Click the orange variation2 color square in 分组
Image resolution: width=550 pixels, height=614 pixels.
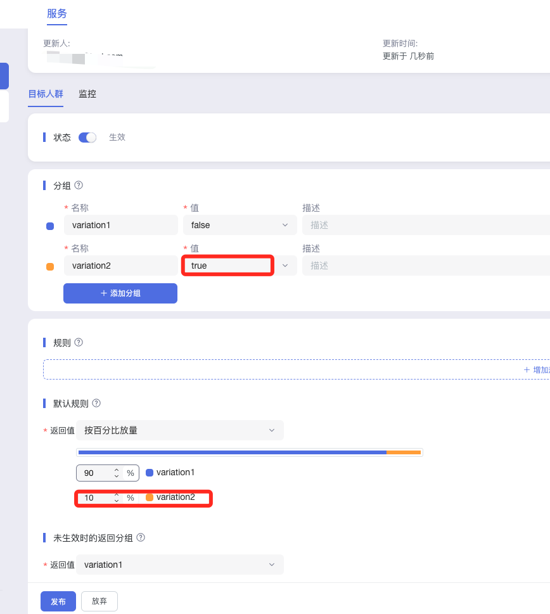click(x=51, y=266)
